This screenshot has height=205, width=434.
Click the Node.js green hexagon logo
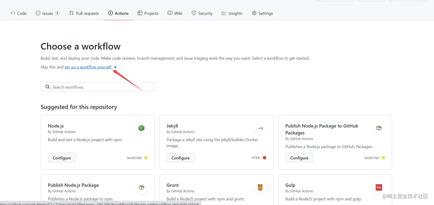141,128
